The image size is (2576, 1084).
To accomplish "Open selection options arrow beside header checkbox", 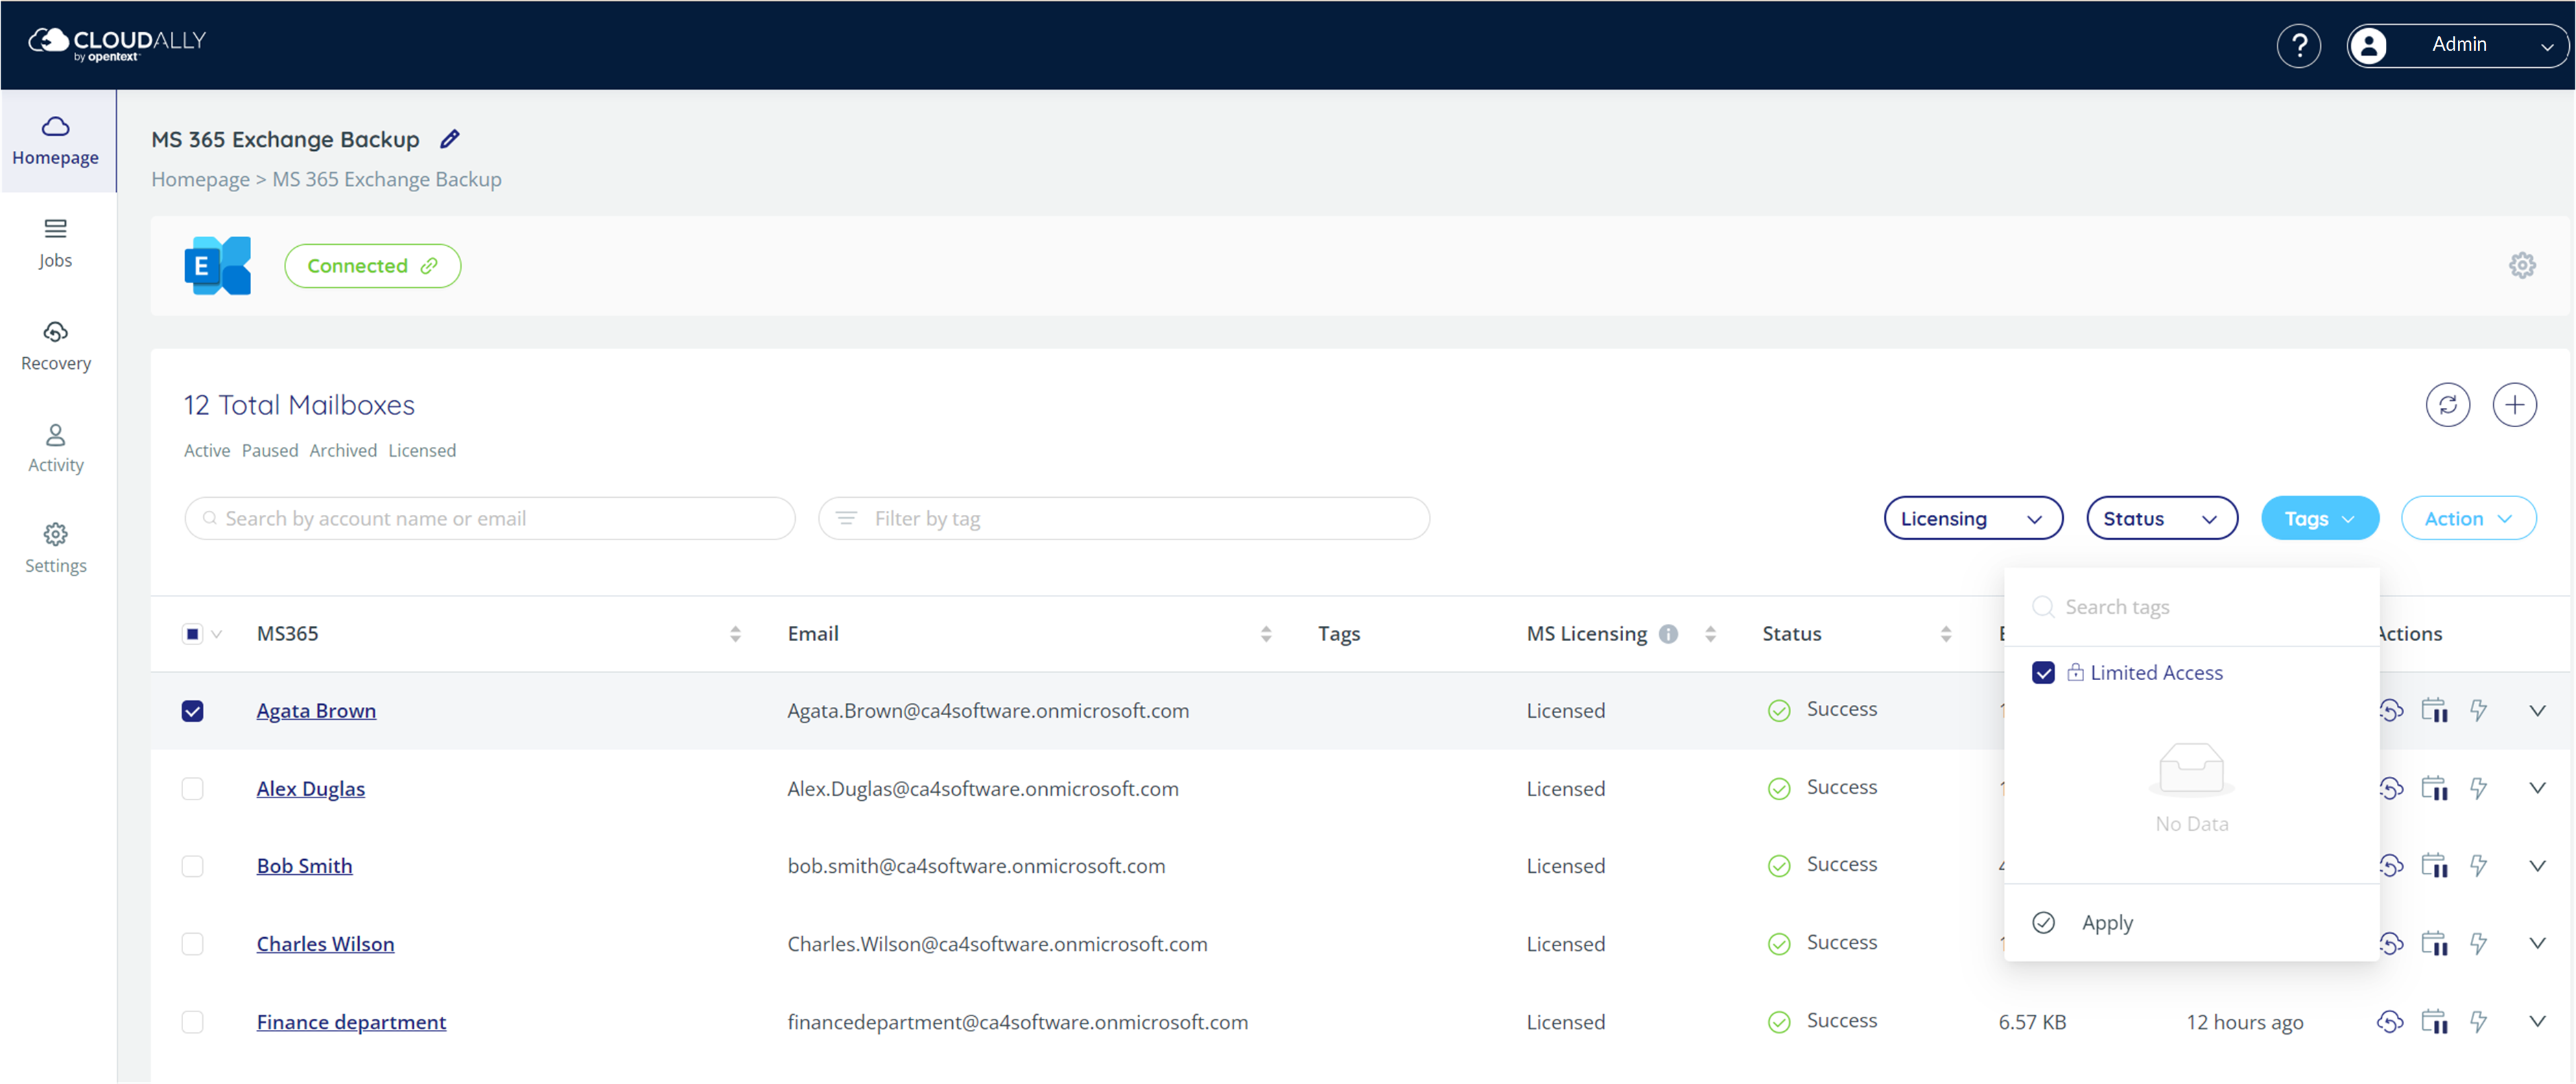I will click(x=217, y=634).
